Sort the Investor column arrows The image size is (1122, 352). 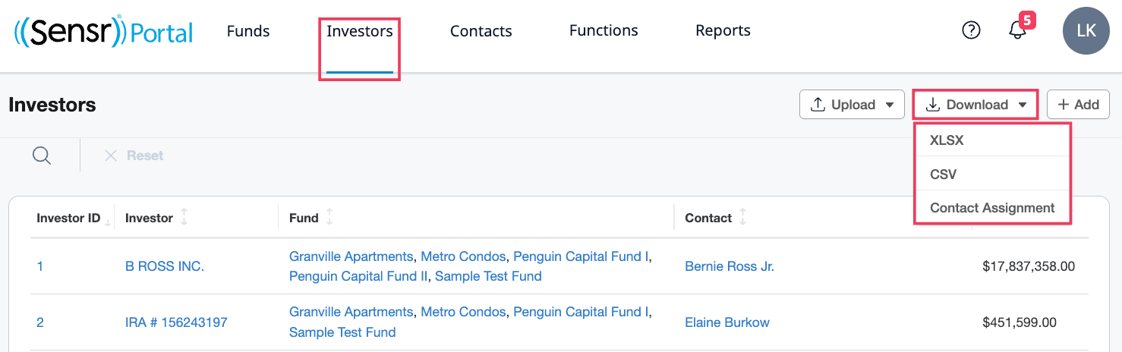pos(184,218)
